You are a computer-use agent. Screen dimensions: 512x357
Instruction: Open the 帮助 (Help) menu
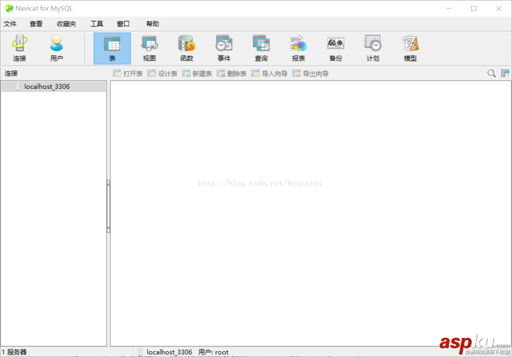(152, 24)
